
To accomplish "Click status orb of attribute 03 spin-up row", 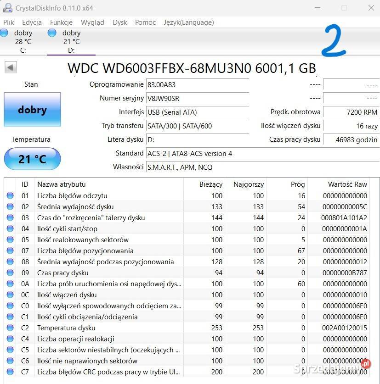I will 10,217.
